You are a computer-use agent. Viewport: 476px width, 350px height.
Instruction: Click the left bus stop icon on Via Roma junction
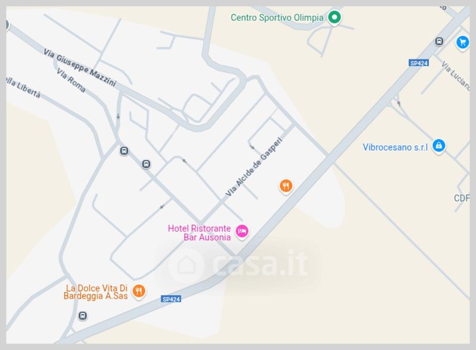(x=124, y=151)
